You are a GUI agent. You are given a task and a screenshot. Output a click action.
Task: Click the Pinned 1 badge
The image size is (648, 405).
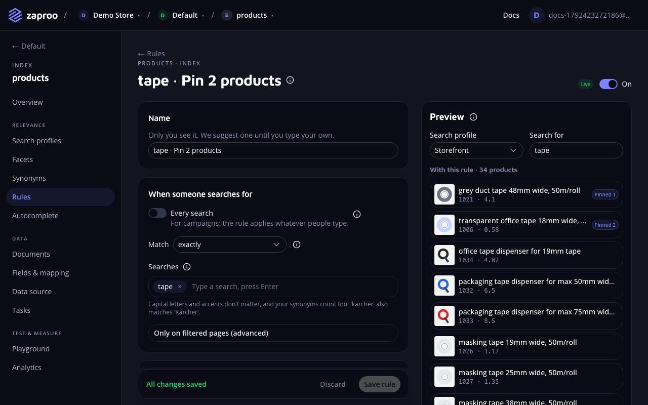pos(605,194)
